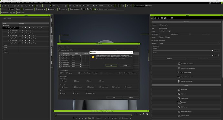Open Face Tools plugin

click(21, 13)
